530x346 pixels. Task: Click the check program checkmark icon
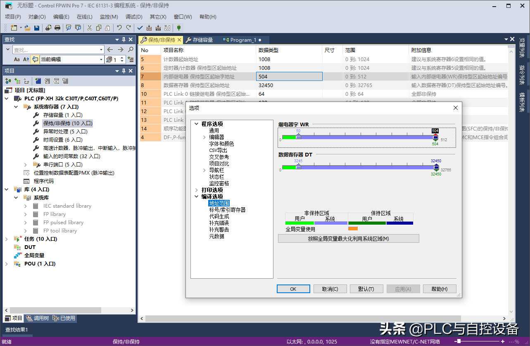(140, 28)
